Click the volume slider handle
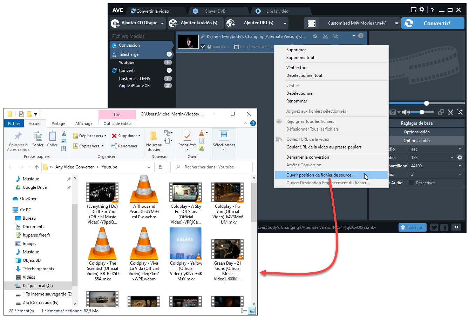 422,112
